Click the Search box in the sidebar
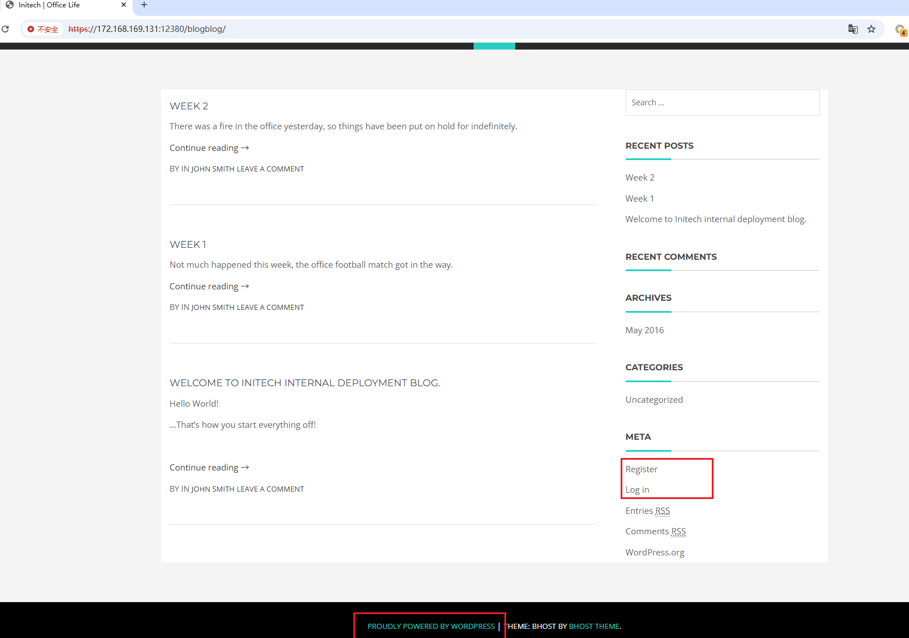 pyautogui.click(x=723, y=103)
